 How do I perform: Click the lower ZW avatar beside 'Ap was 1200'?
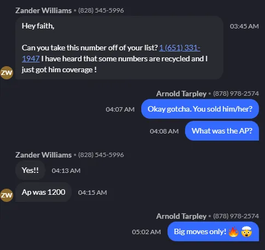[7, 195]
